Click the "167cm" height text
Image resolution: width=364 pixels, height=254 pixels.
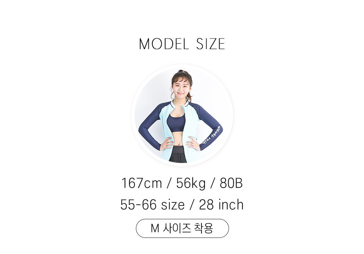pos(141,183)
